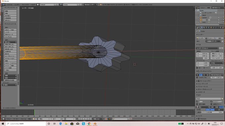Open the Render properties tab icon
225x126 pixels.
click(x=202, y=27)
